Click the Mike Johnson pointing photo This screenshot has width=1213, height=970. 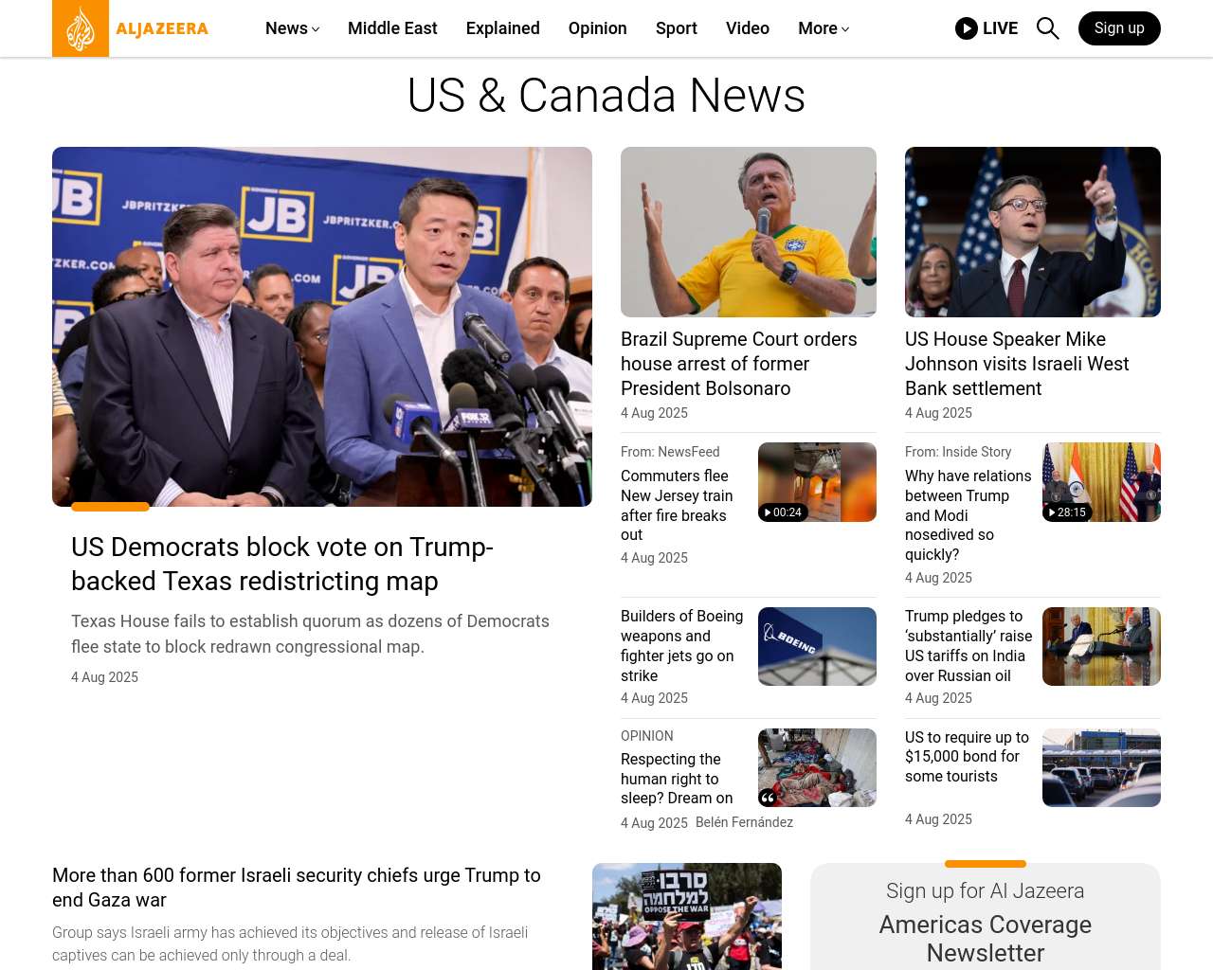[1033, 232]
